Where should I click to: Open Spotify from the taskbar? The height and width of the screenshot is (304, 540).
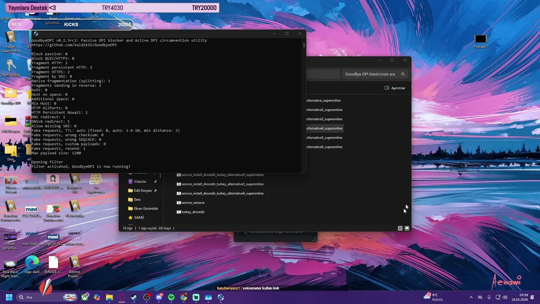point(171,297)
